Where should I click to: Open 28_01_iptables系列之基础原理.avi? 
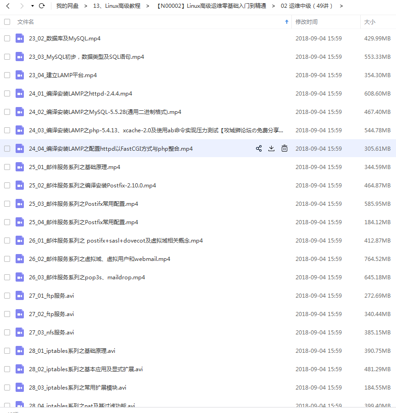(x=72, y=351)
